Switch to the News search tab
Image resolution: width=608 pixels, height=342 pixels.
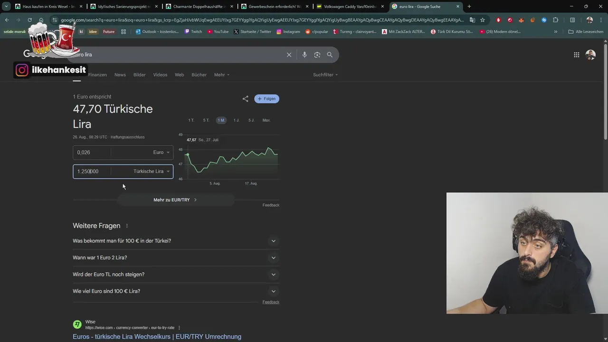tap(120, 75)
